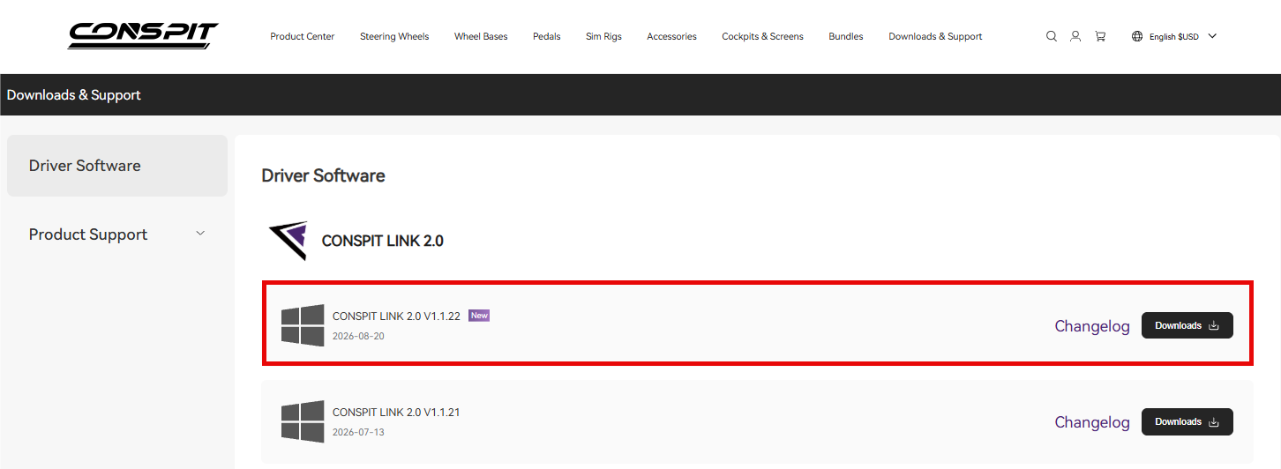Open the Steering Wheels menu

coord(394,36)
